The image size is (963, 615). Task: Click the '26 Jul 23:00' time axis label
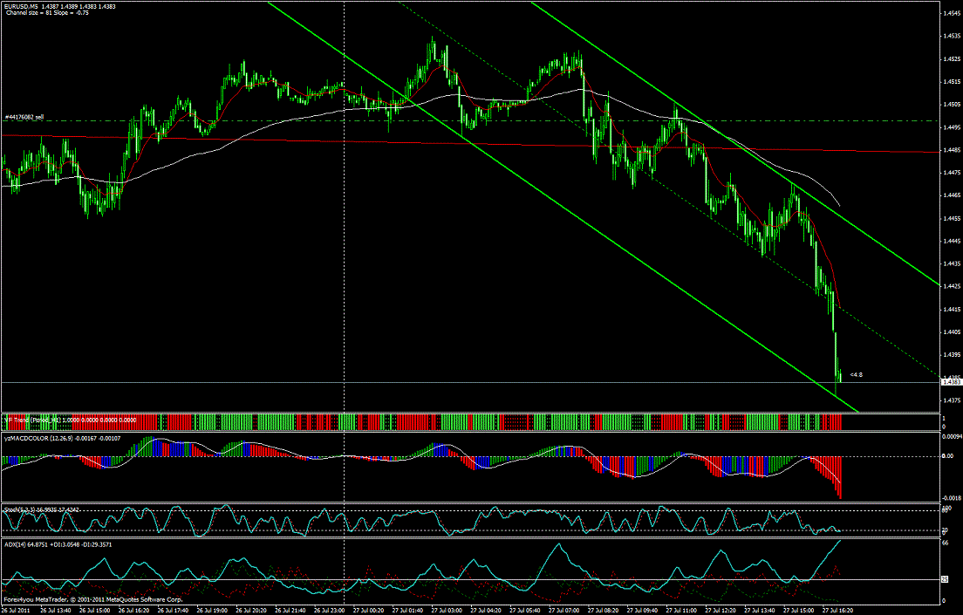point(329,611)
